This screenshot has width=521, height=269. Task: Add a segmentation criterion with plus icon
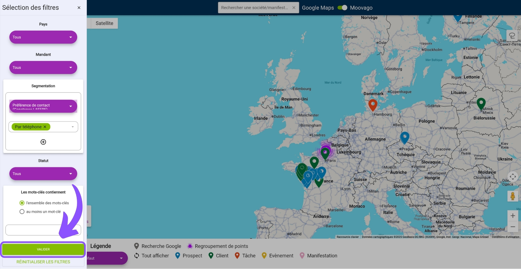point(43,142)
